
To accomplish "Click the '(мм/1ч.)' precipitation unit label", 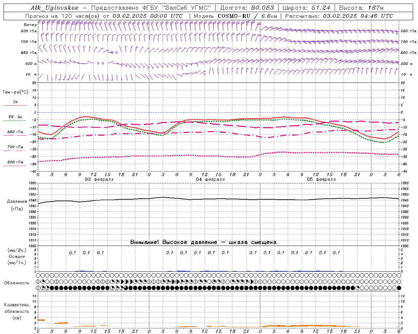I will (x=17, y=263).
